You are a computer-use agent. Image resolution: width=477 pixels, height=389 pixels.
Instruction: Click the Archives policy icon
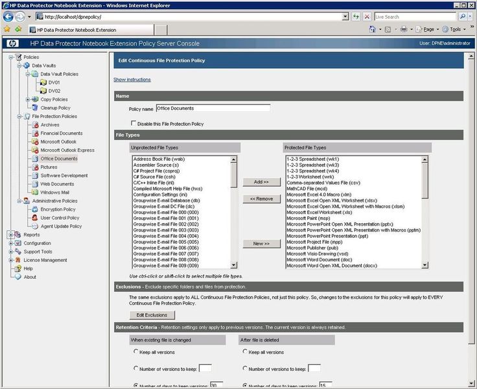35,124
